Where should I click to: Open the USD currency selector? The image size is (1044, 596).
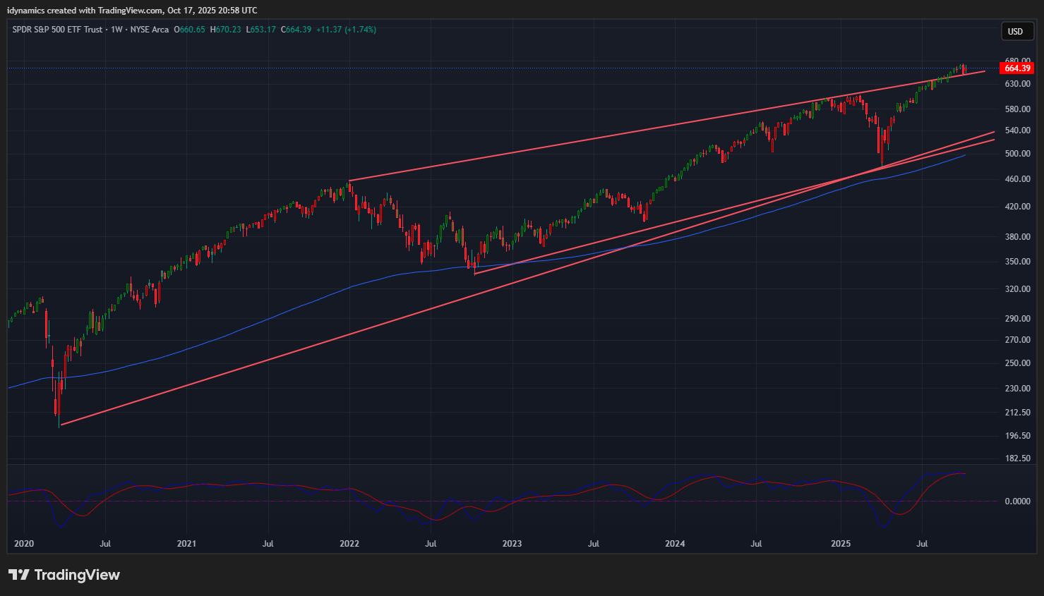1015,31
